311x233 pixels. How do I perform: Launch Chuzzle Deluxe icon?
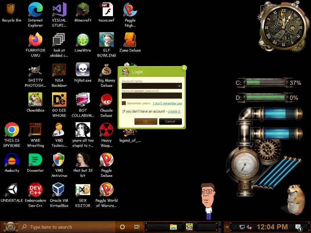[107, 100]
